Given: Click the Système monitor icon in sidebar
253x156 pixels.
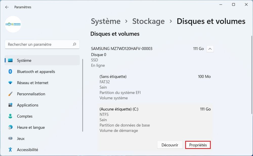Looking at the screenshot, I should tap(10, 61).
